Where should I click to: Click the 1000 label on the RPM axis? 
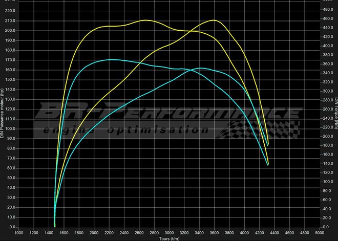click(18, 233)
